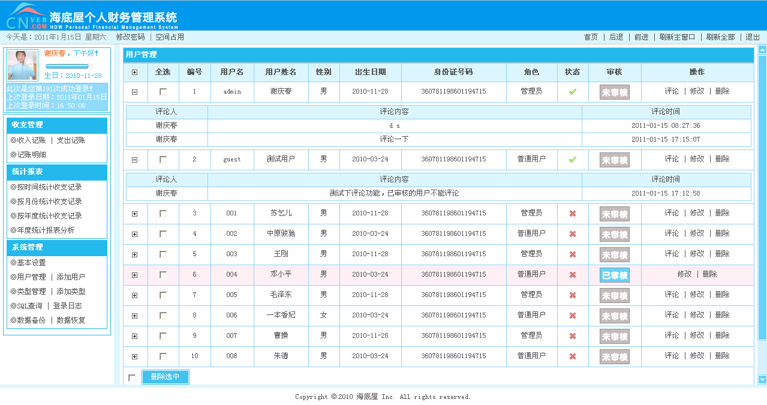Click the green check status icon for admin
The width and height of the screenshot is (767, 405).
tap(573, 92)
